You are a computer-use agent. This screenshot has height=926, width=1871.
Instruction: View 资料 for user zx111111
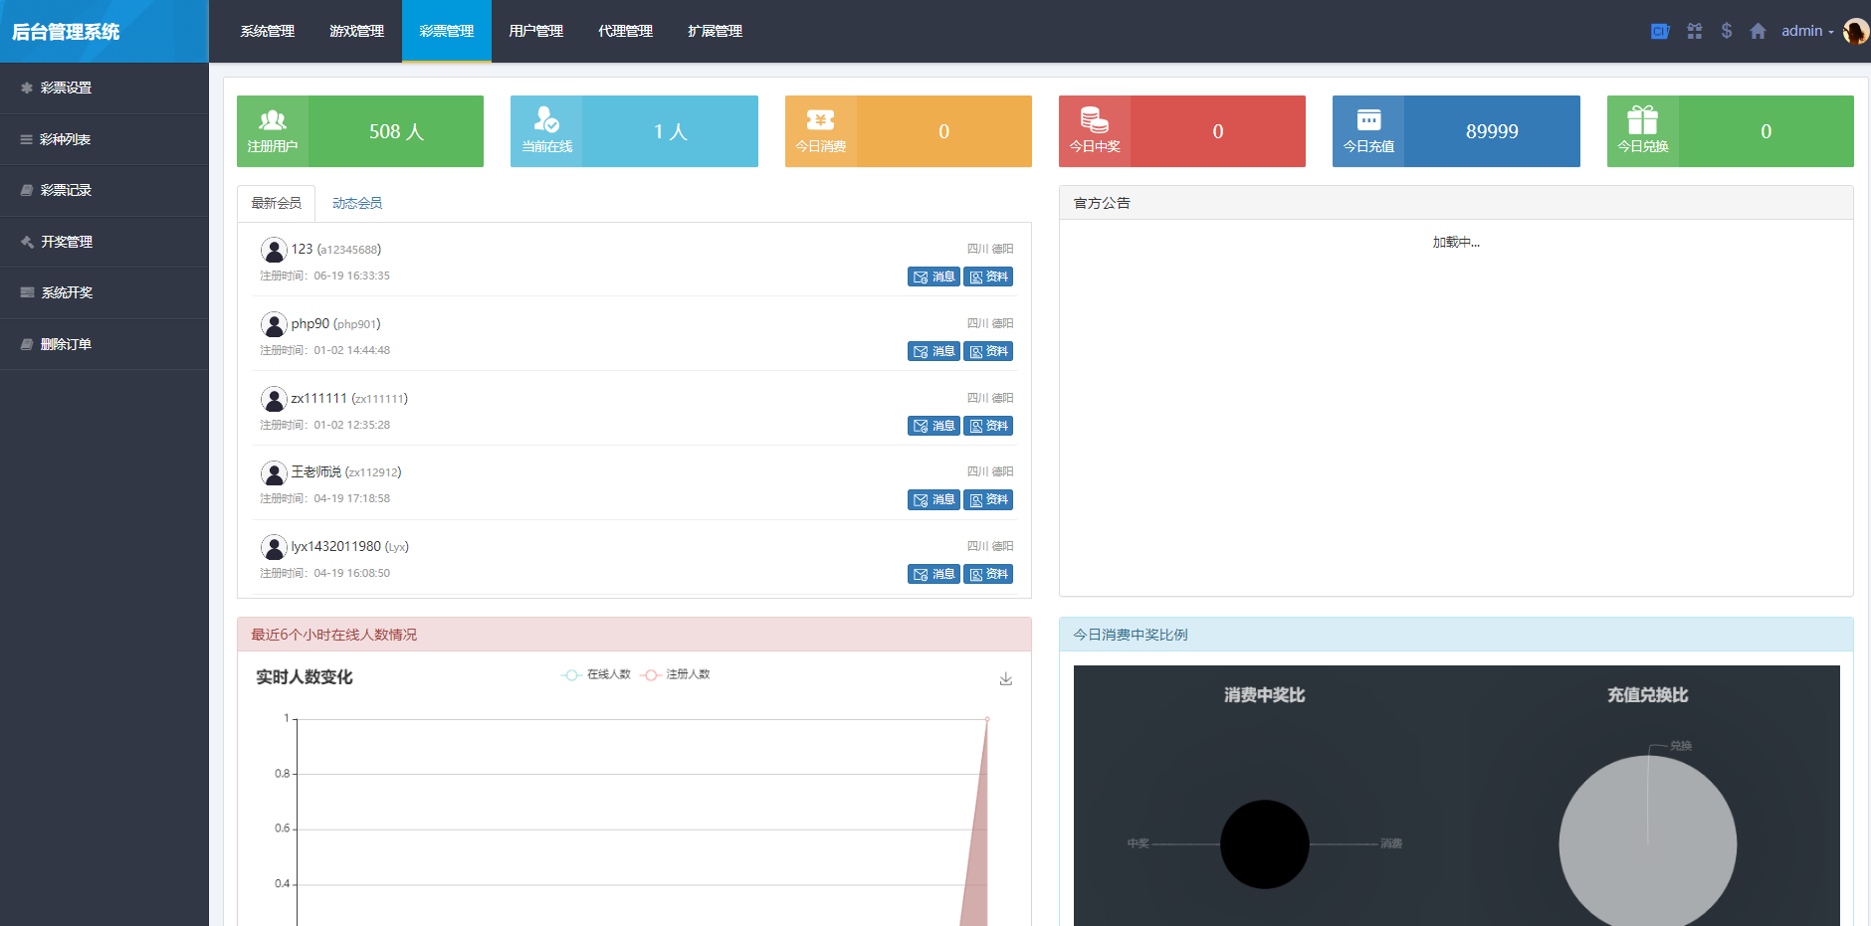pos(988,426)
